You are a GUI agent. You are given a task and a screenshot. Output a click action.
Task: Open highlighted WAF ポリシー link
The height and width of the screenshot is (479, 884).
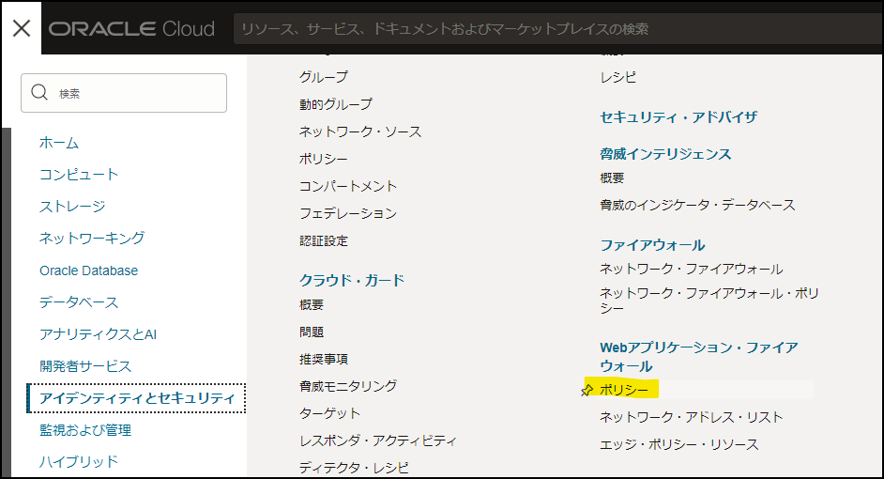point(623,390)
